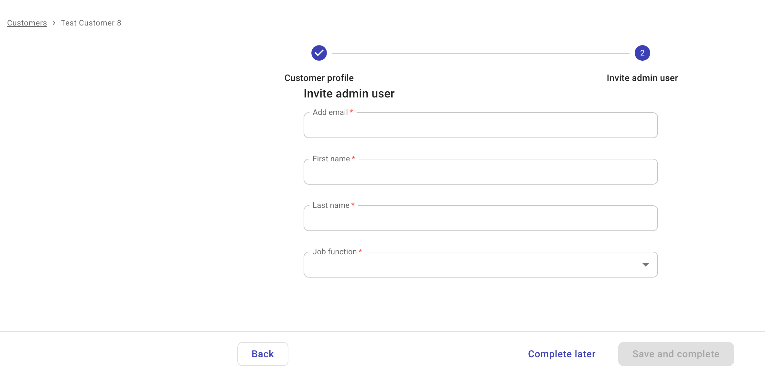Open the Job function select box
The image size is (765, 375).
click(472, 265)
